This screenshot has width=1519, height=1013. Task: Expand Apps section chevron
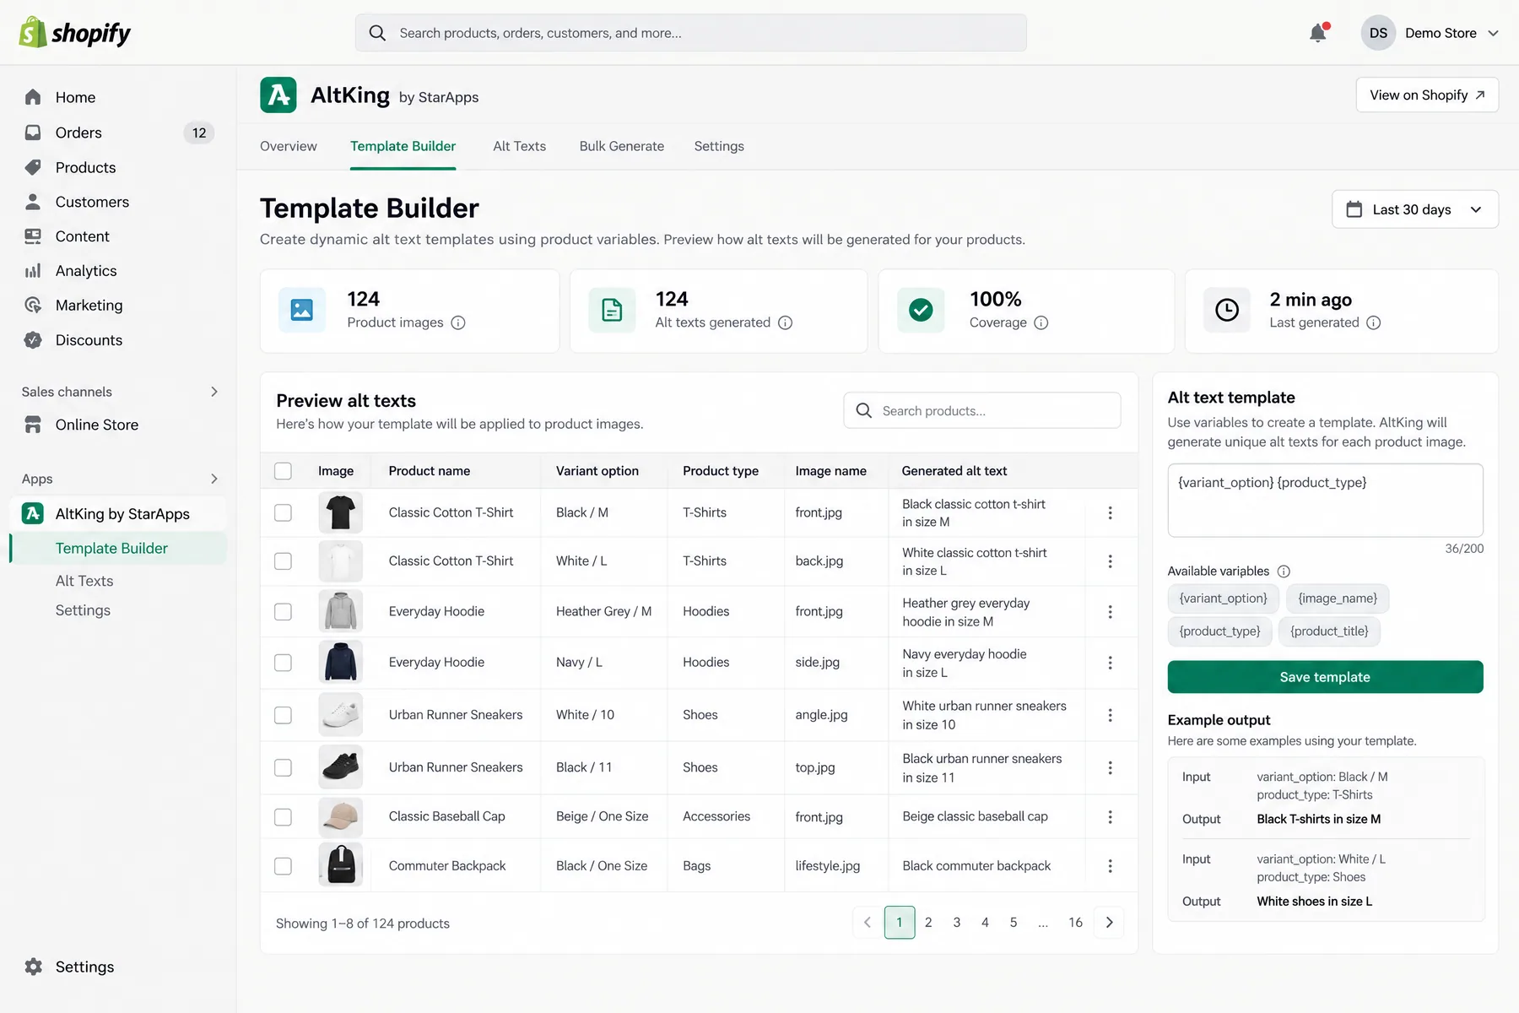coord(214,479)
